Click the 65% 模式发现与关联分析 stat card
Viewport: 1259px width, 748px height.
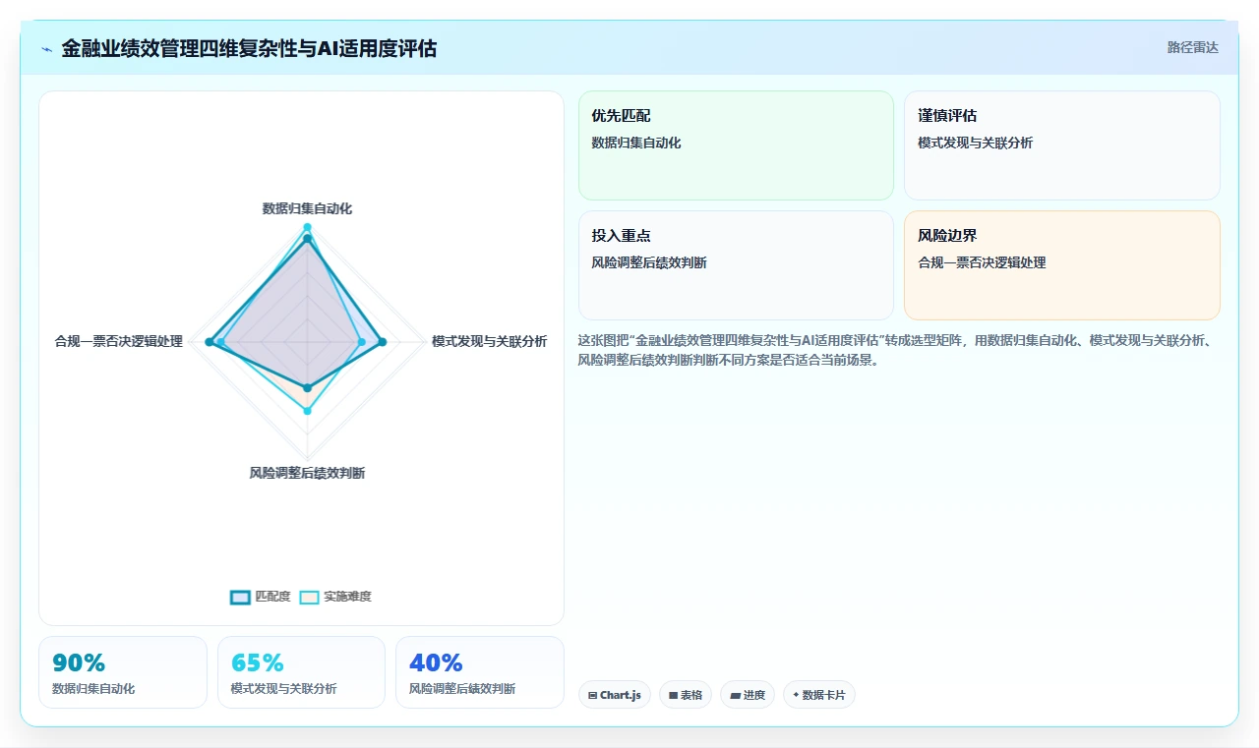coord(302,672)
